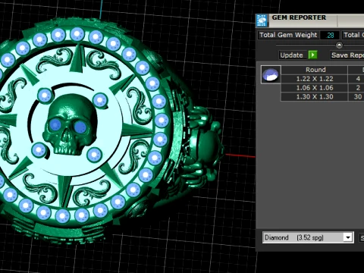The image size is (364, 273).
Task: Click the green Update arrow icon
Action: (312, 55)
